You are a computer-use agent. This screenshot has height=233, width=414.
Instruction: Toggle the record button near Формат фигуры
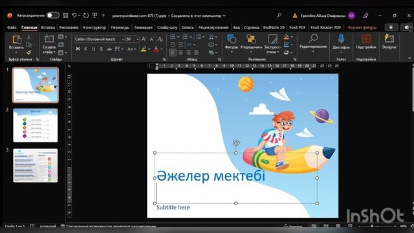391,27
